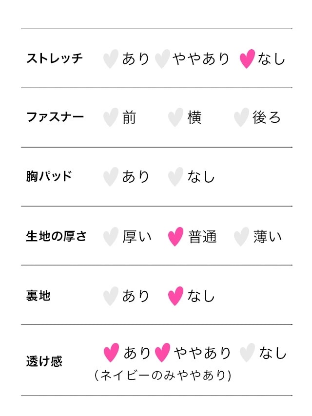The width and height of the screenshot is (312, 416).
Task: Click the pink heart for 透け感 ややあり
Action: pyautogui.click(x=162, y=353)
